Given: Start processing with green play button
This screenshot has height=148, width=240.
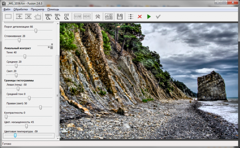Looking at the screenshot, I should [149, 17].
